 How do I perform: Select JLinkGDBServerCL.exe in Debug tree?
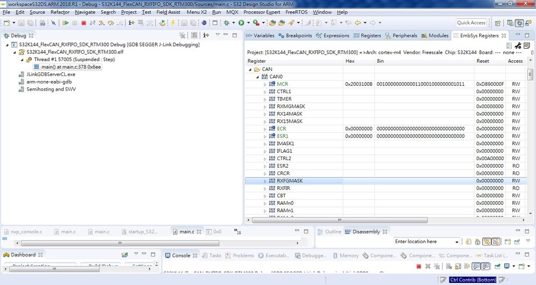(x=47, y=74)
